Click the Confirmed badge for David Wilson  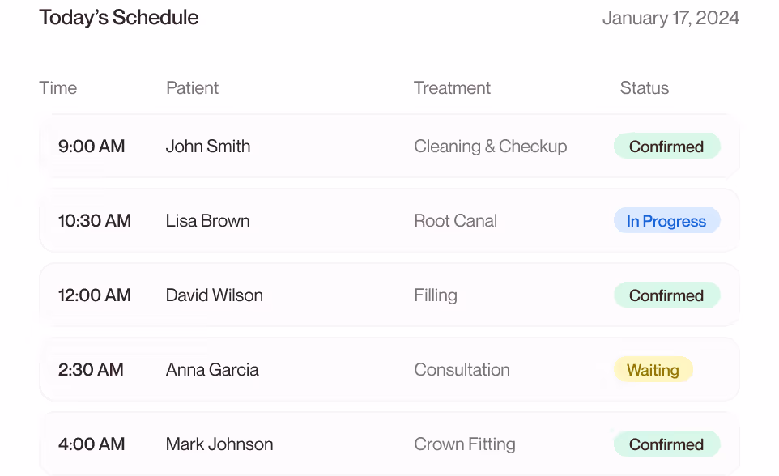click(666, 295)
